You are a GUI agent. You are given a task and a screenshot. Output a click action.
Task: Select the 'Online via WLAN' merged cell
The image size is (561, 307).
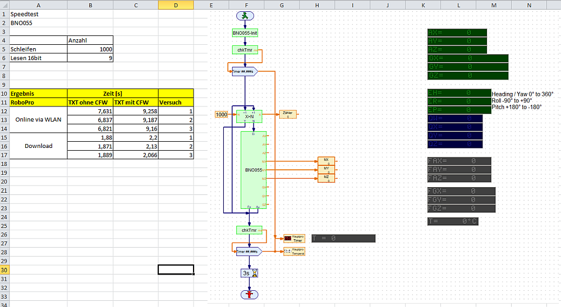(x=38, y=120)
